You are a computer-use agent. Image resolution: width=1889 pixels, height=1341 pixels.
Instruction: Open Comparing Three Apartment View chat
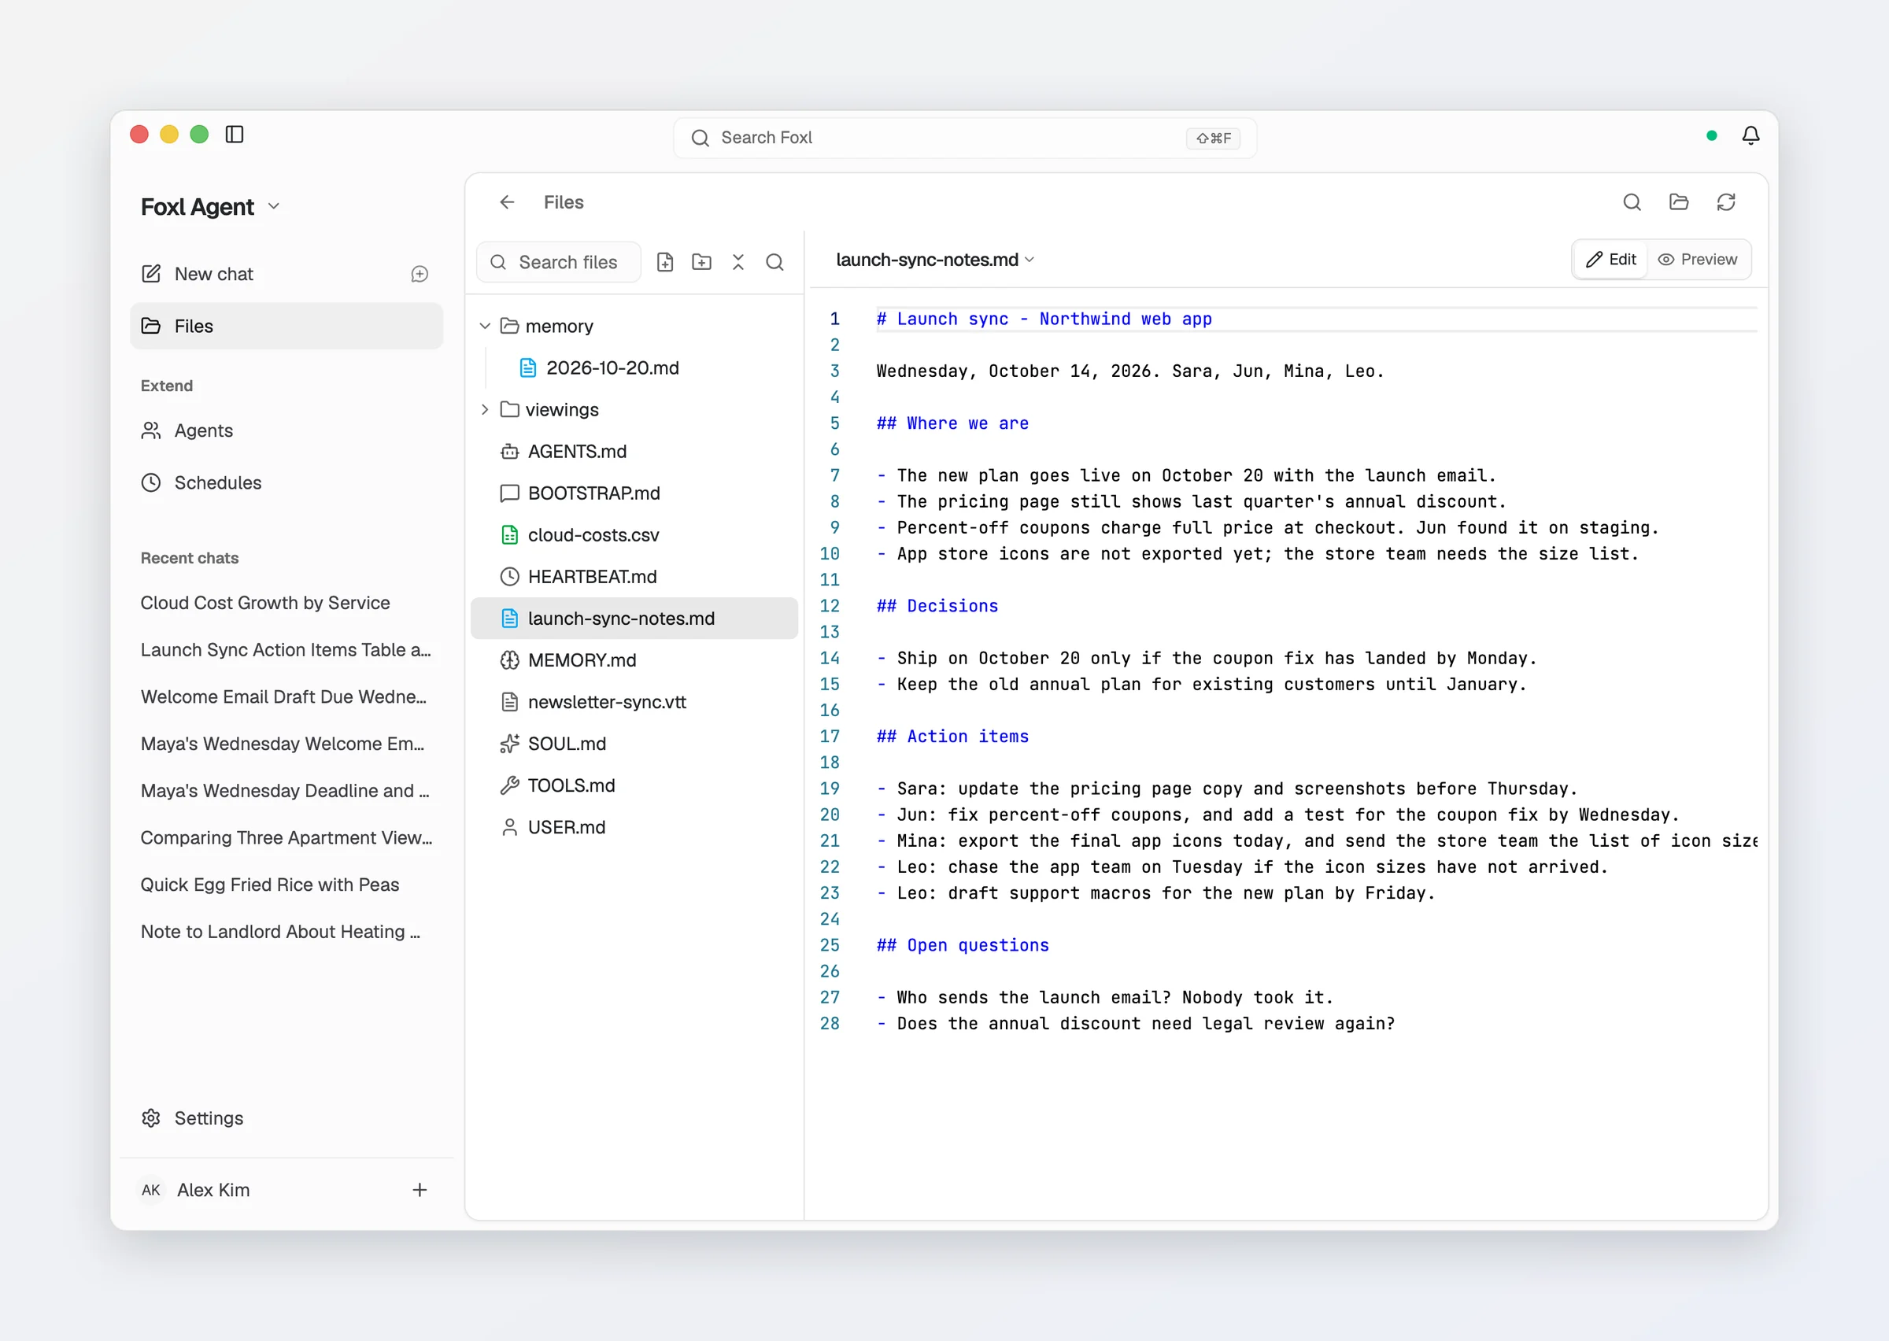(286, 837)
